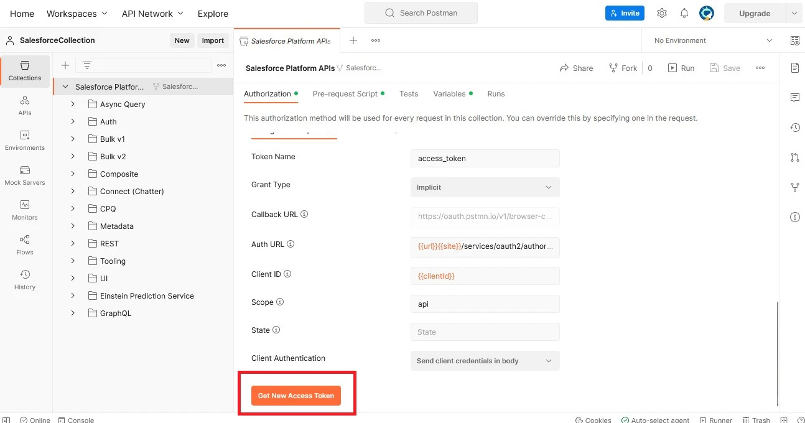Fork the collection
This screenshot has height=423, width=805.
pos(623,68)
